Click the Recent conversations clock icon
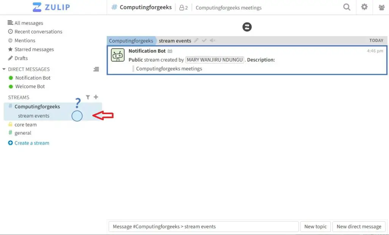The width and height of the screenshot is (389, 235). click(10, 32)
